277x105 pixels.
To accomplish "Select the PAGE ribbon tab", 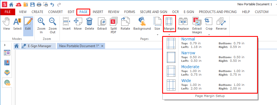I will point(83,12).
